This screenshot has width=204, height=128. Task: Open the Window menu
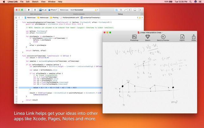[52, 2]
